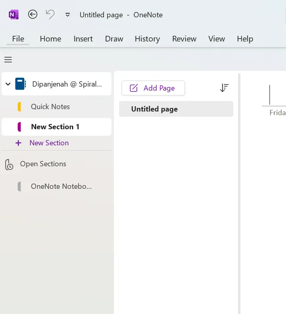Open Customize Quick Access Toolbar dropdown
286x314 pixels.
(68, 15)
